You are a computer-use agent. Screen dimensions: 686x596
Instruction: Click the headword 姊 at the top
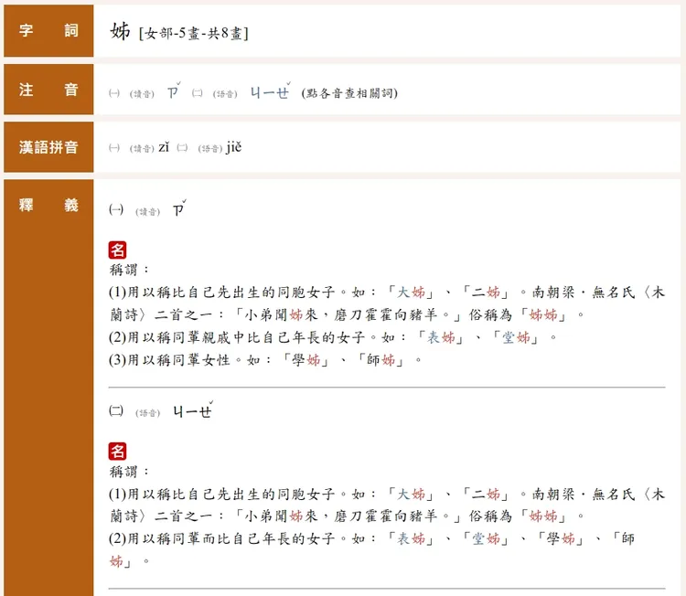tap(120, 32)
